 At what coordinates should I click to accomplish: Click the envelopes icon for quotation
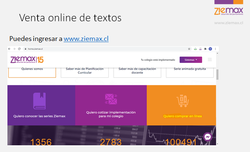tap(111, 99)
